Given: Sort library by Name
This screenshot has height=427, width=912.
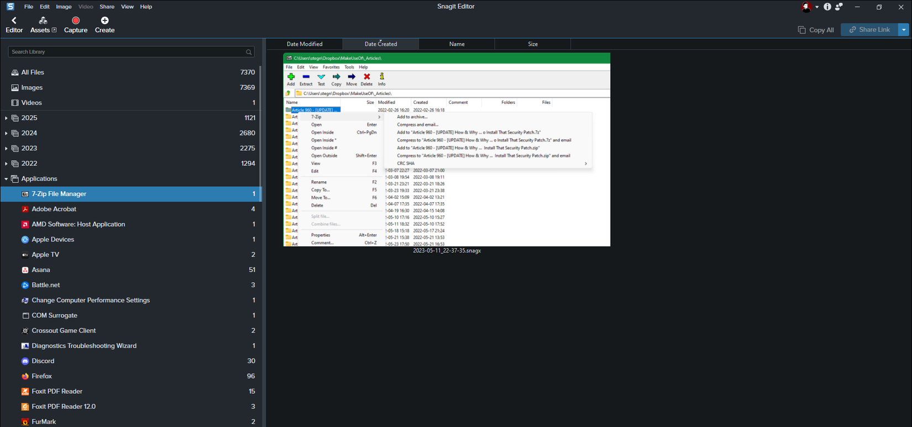Looking at the screenshot, I should 457,44.
